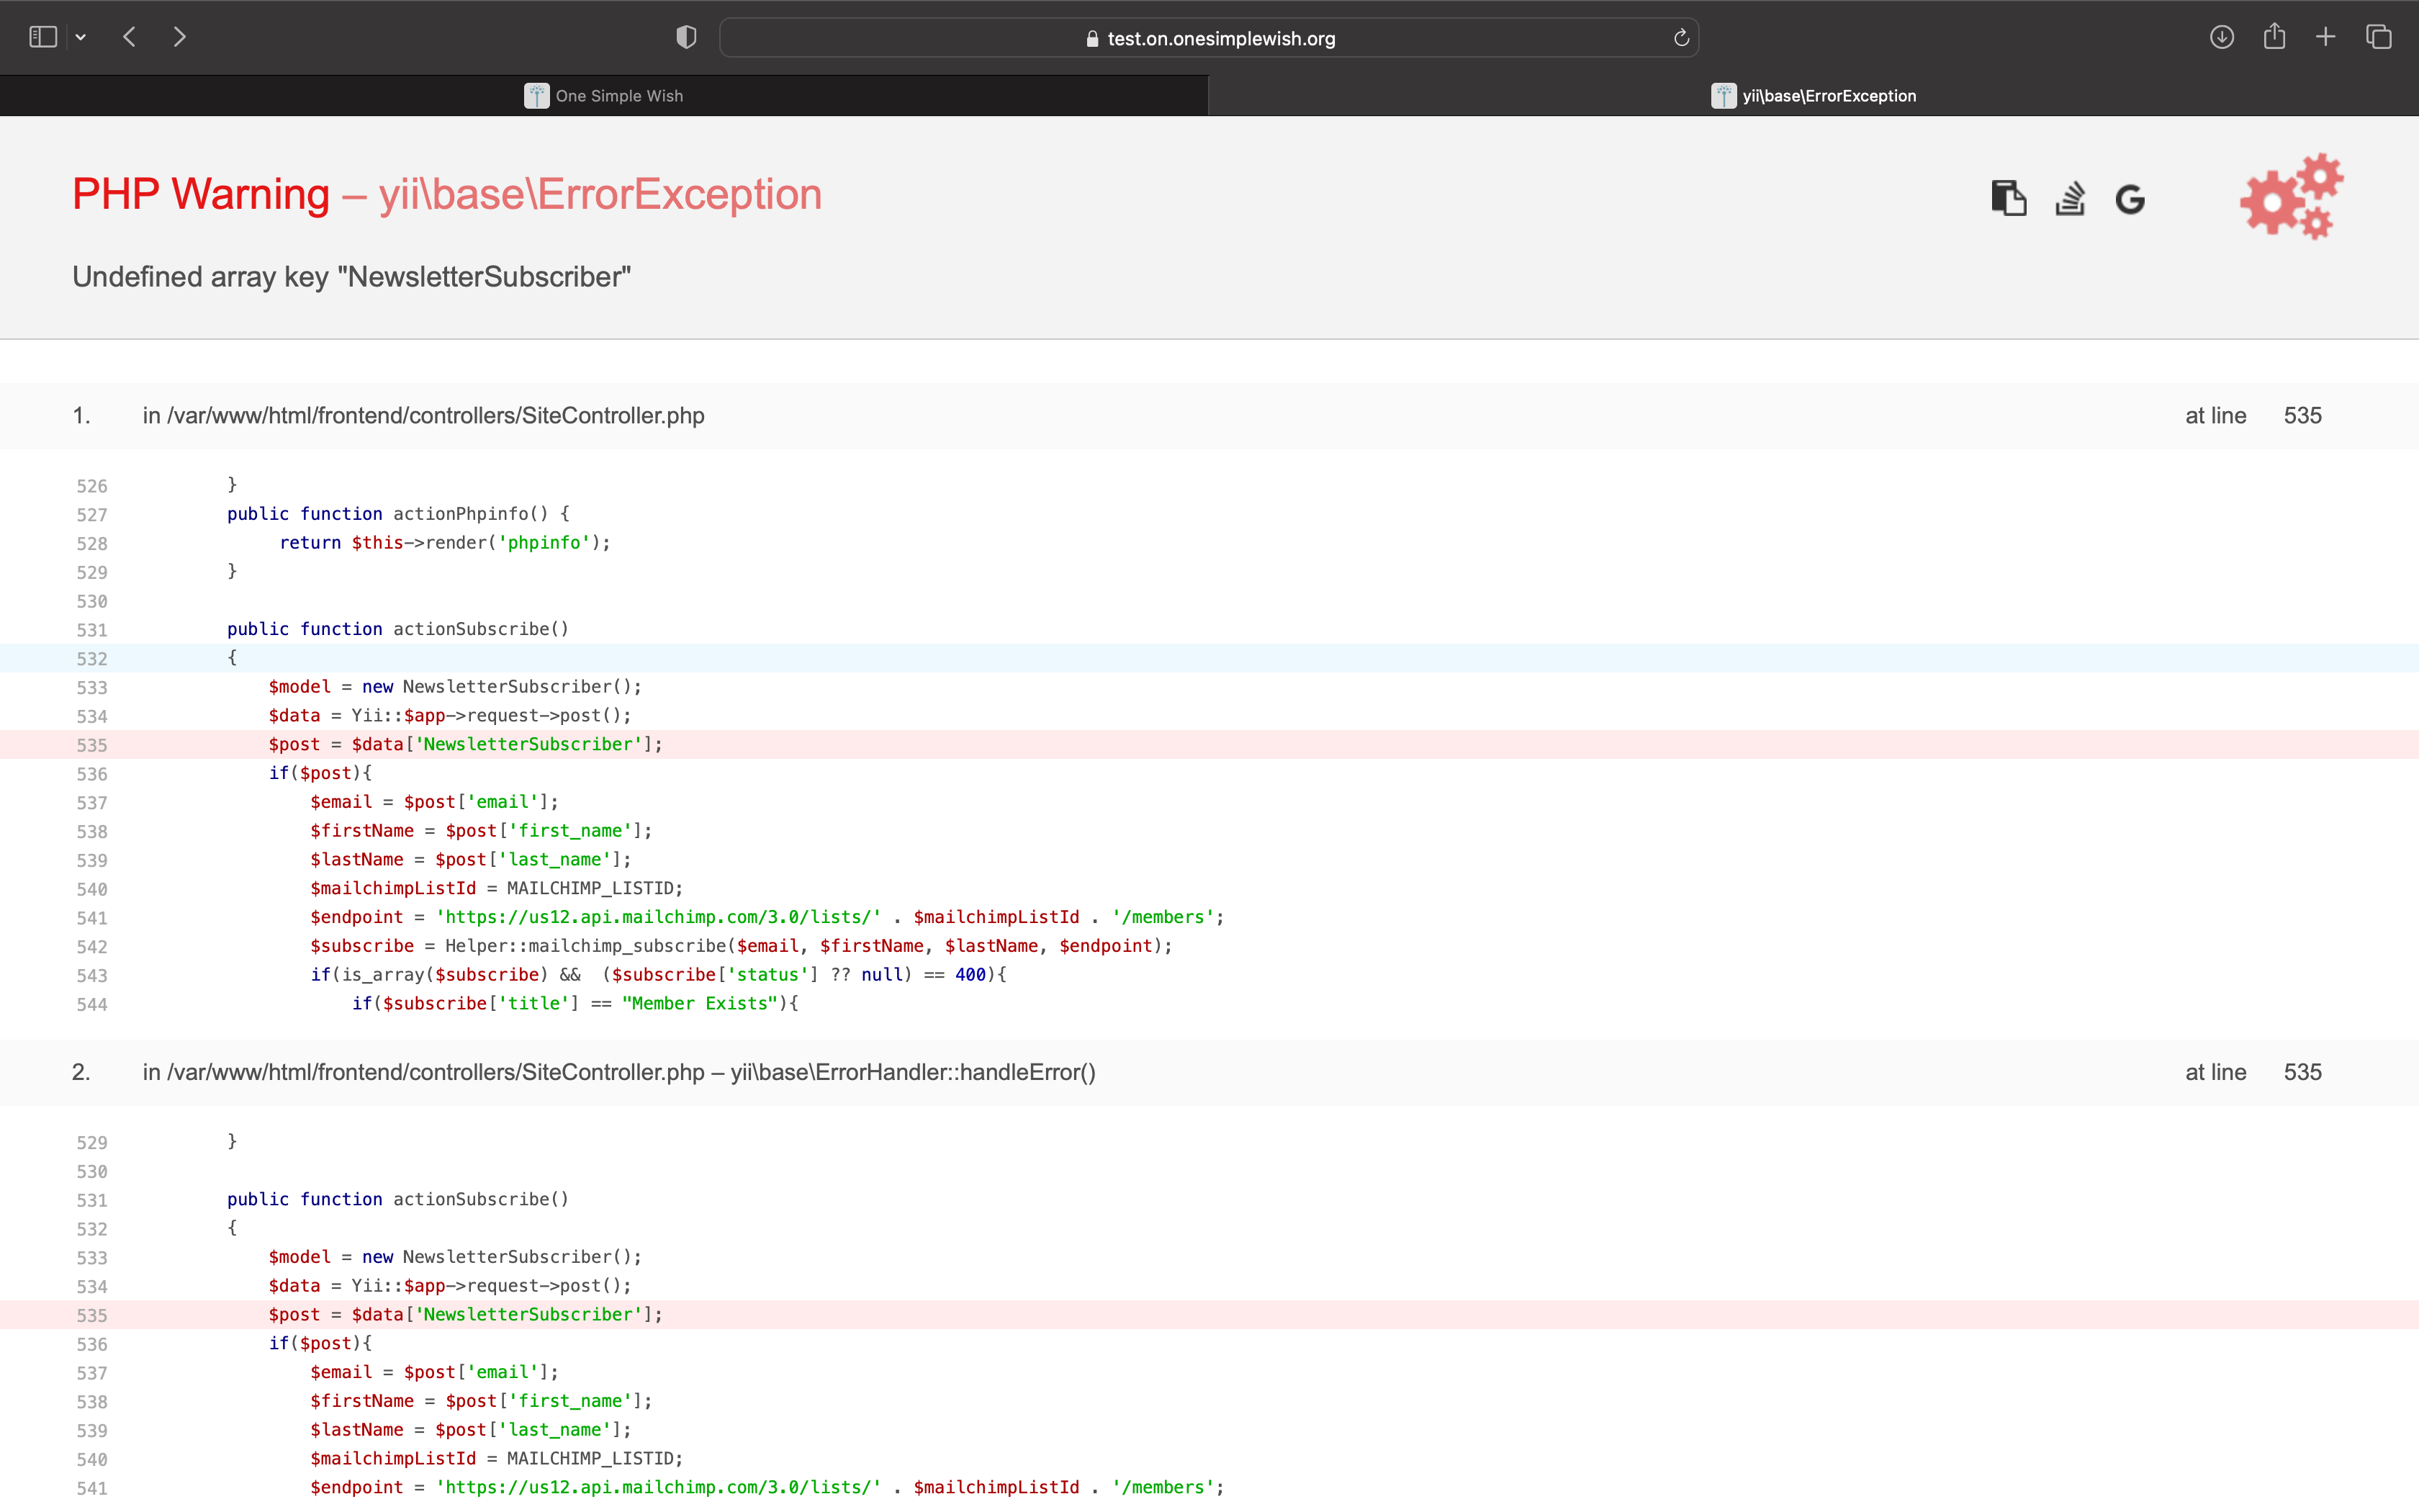Search the error on Stack Overflow icon

click(x=2070, y=198)
